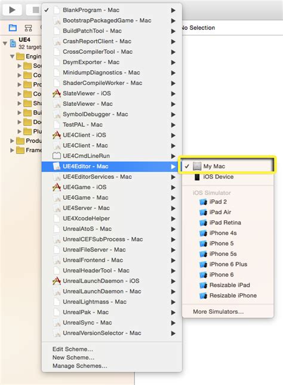Click the UE4 project file icon
This screenshot has height=385, width=283.
pyautogui.click(x=13, y=44)
